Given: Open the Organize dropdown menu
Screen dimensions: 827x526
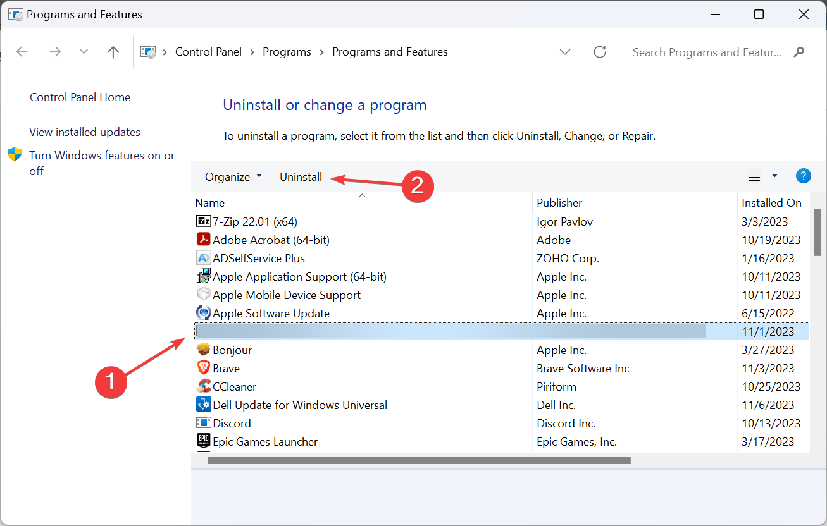Looking at the screenshot, I should pos(233,177).
